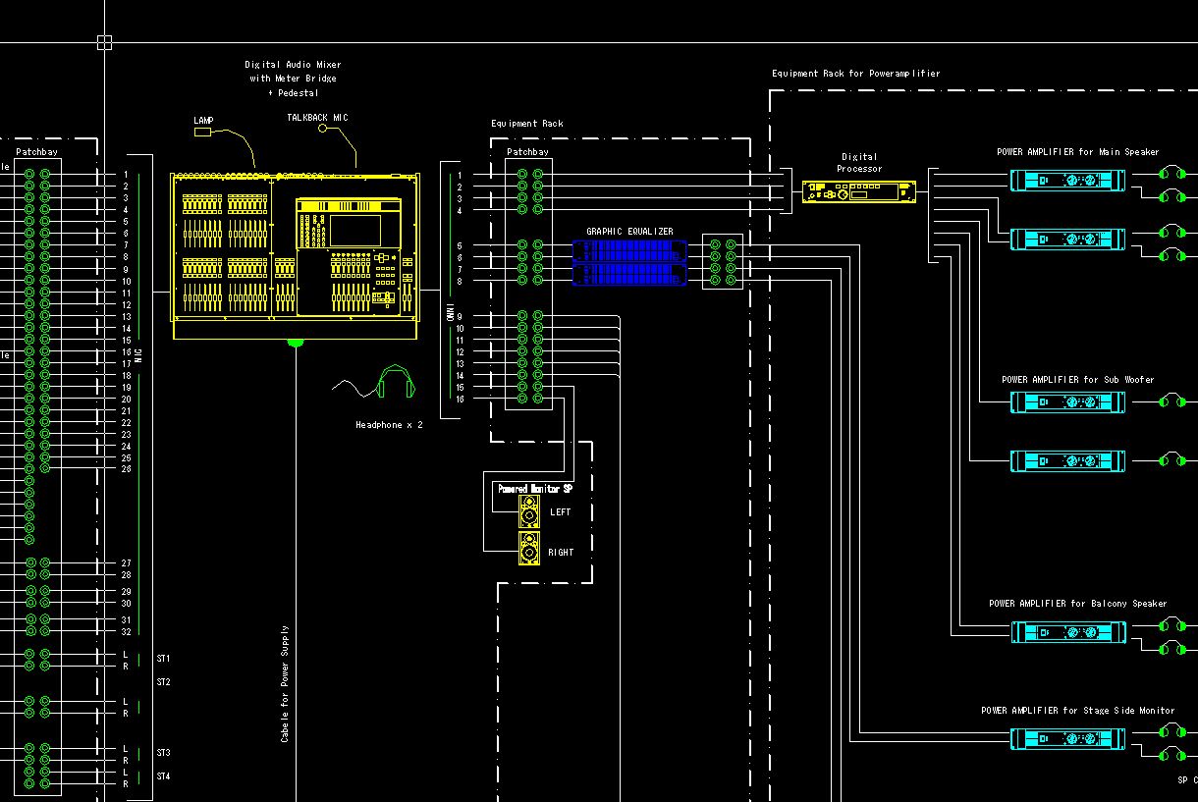Click the "Digital Processor" text label
This screenshot has height=802, width=1198.
point(859,163)
